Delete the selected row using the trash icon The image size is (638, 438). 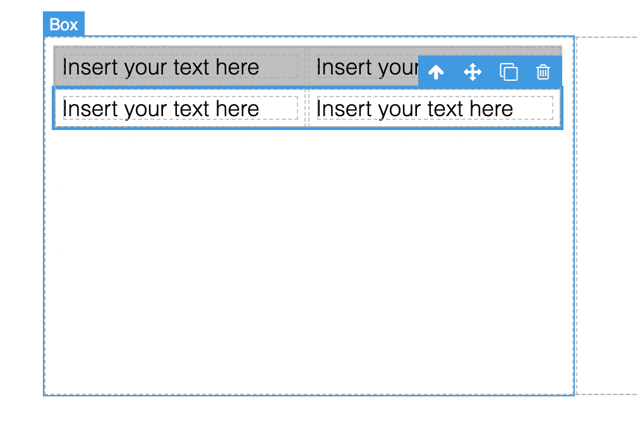pyautogui.click(x=543, y=72)
